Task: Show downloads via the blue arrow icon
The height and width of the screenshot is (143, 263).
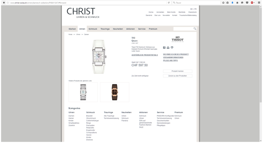Action: [x=232, y=3]
